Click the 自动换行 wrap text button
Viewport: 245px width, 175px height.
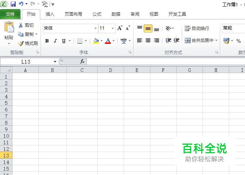(197, 28)
